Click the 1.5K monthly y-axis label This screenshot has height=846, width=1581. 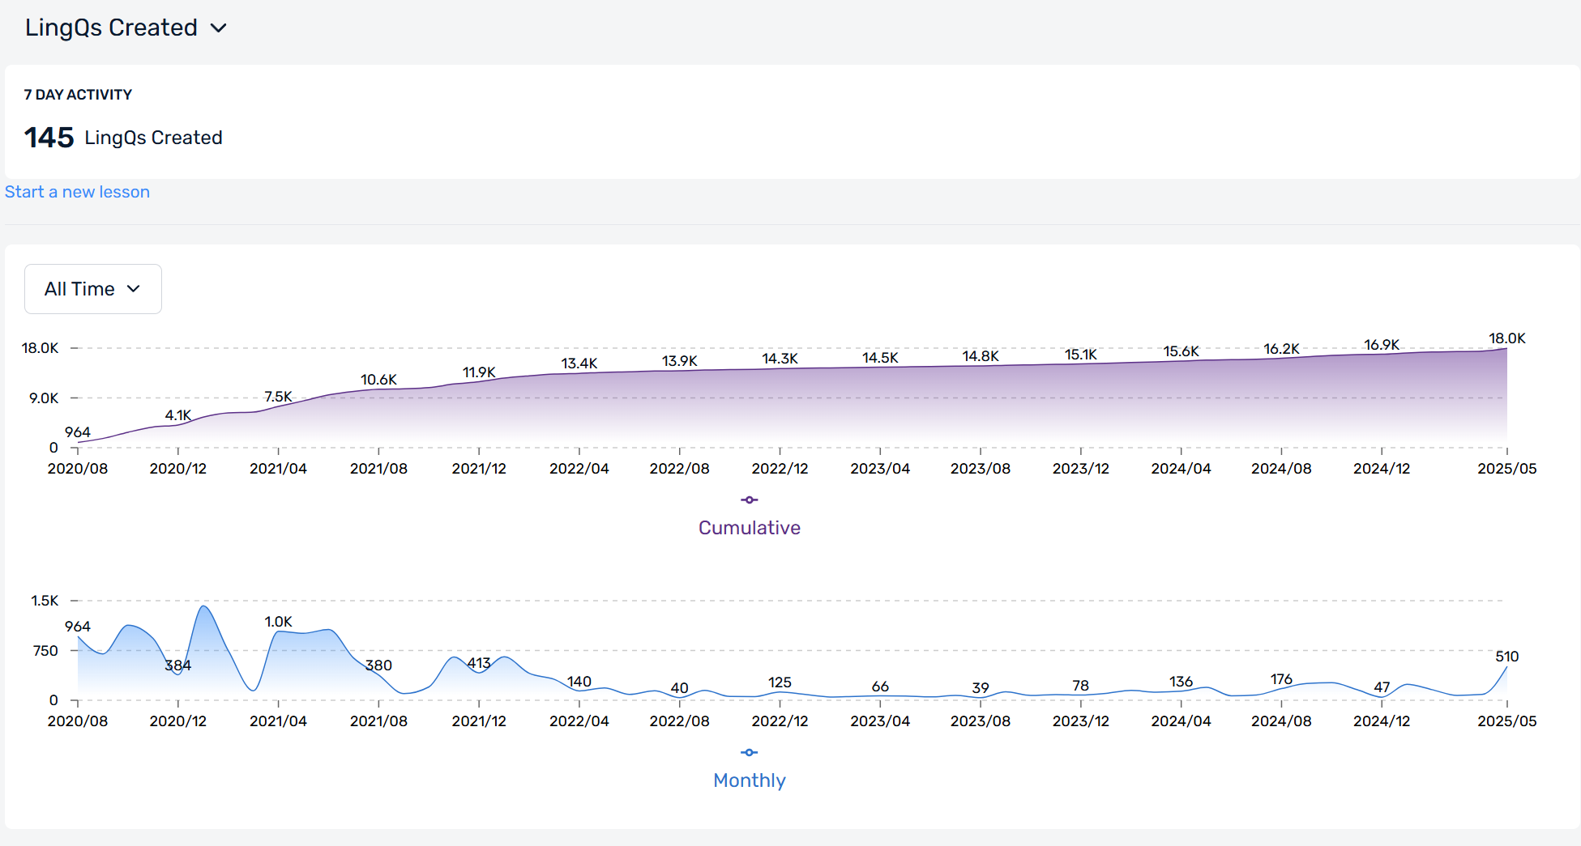[45, 601]
